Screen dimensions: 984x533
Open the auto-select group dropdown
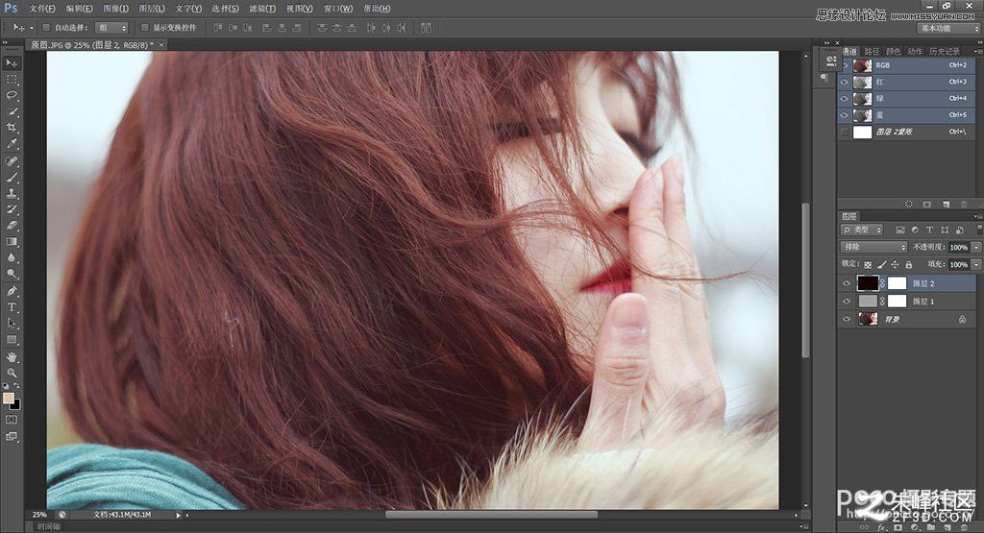tap(111, 28)
